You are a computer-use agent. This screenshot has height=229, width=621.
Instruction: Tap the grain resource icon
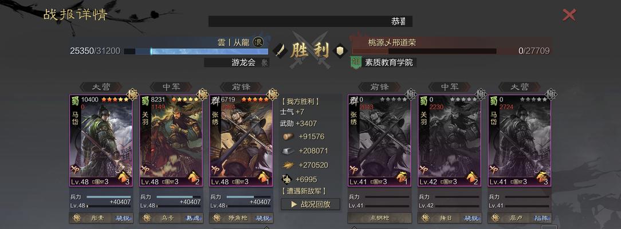pyautogui.click(x=288, y=165)
